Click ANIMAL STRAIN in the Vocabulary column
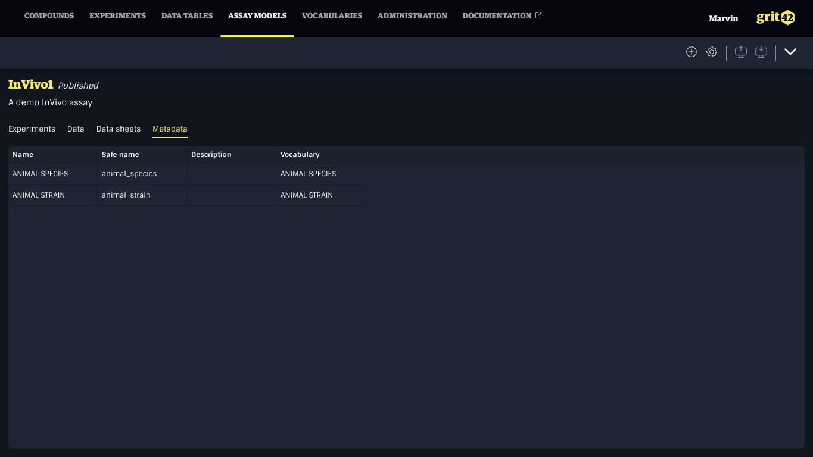The height and width of the screenshot is (457, 813). (x=321, y=195)
